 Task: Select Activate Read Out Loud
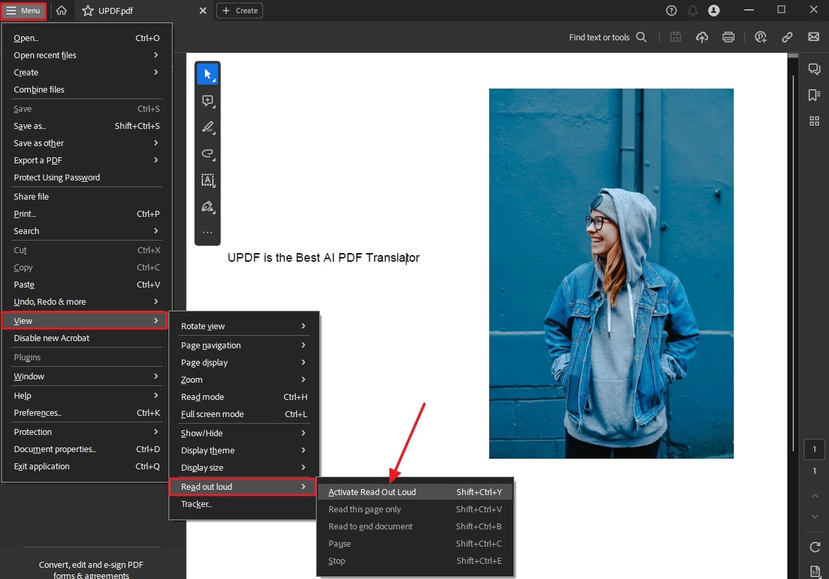point(372,492)
